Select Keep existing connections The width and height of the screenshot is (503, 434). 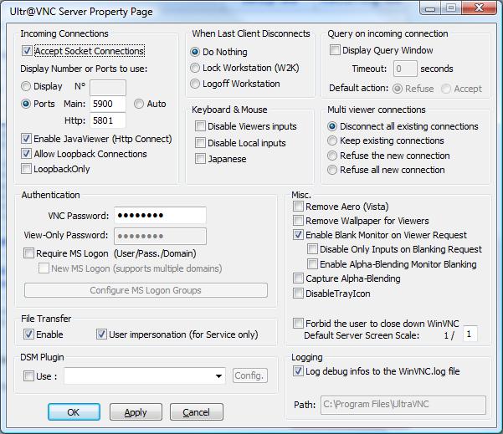click(x=332, y=140)
